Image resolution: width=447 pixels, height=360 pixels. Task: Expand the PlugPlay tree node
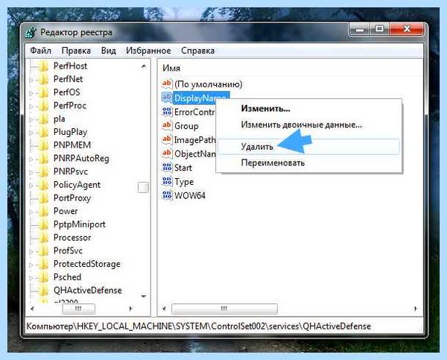[x=31, y=133]
